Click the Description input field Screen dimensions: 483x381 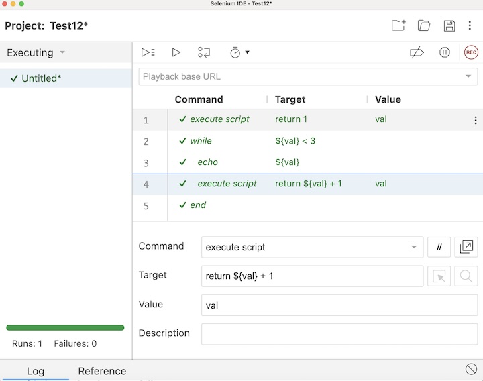[339, 333]
